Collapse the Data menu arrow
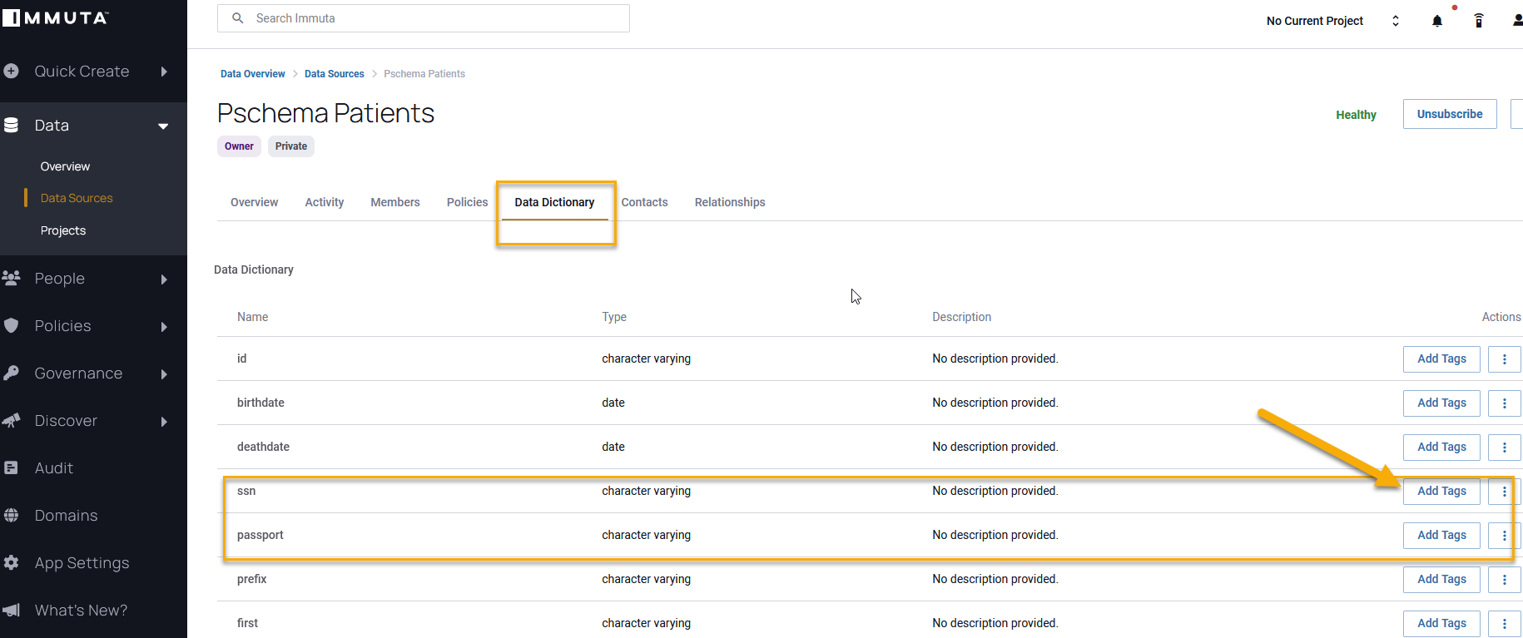Viewport: 1523px width, 638px height. pos(163,126)
